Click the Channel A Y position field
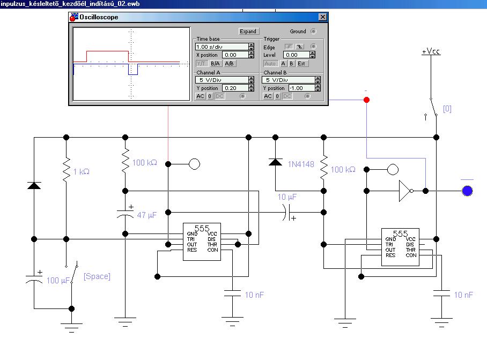This screenshot has height=339, width=487. pyautogui.click(x=235, y=88)
